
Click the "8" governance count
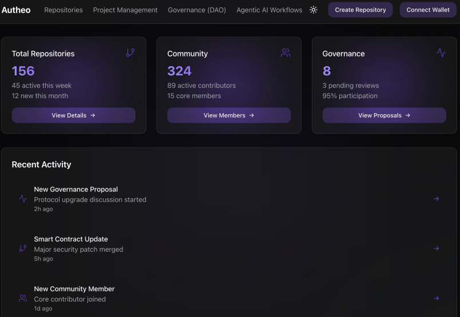coord(327,71)
